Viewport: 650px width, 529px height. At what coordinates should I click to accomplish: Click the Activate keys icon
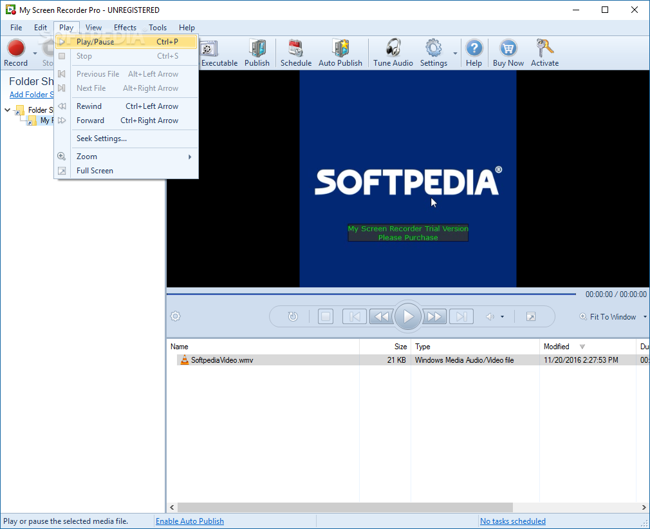[544, 53]
